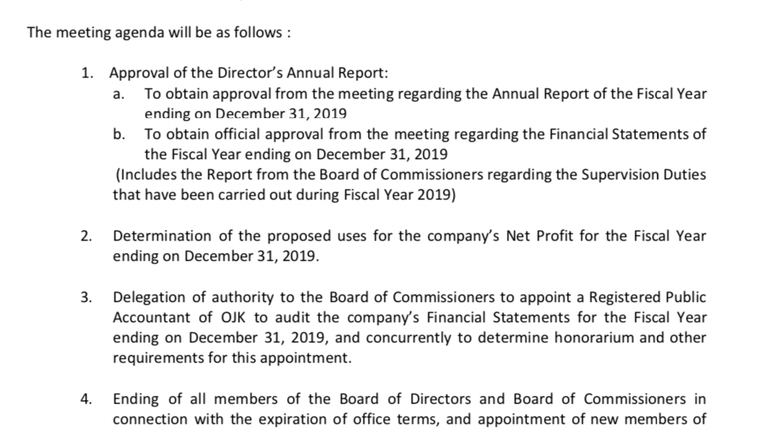The width and height of the screenshot is (766, 431).
Task: Click 'that have been carried out during Fiscal Year 2019)'
Action: [x=284, y=195]
